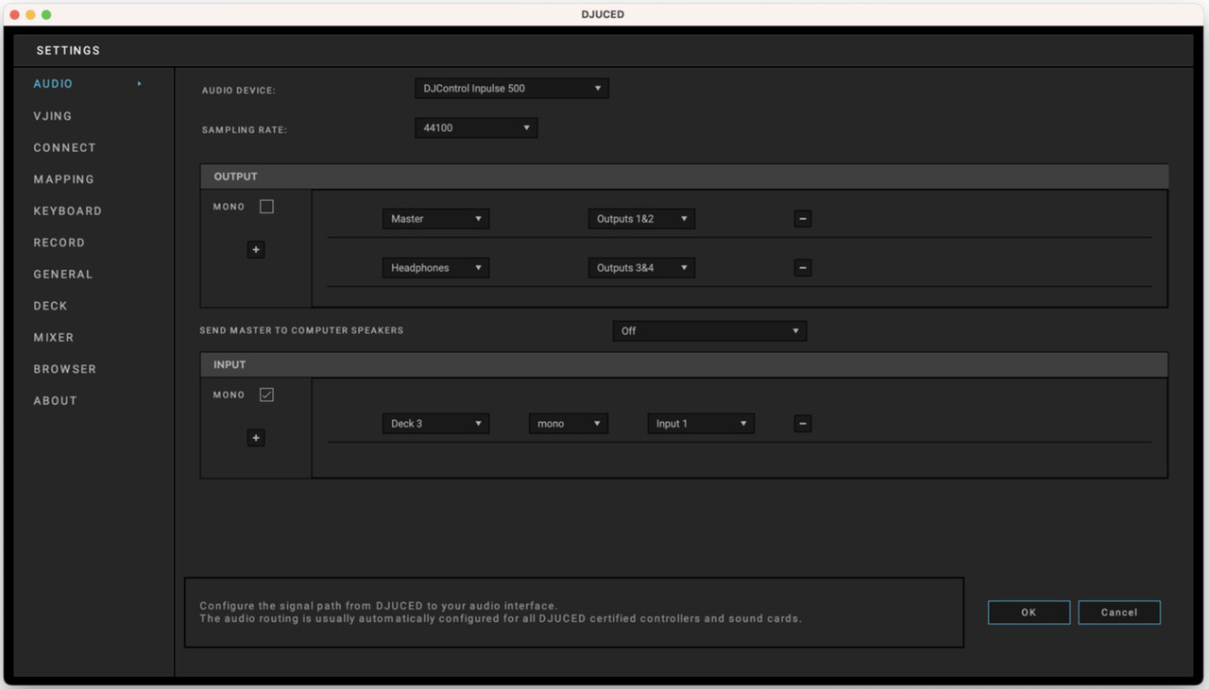Open the Outputs 3&4 dropdown
This screenshot has width=1209, height=689.
641,268
